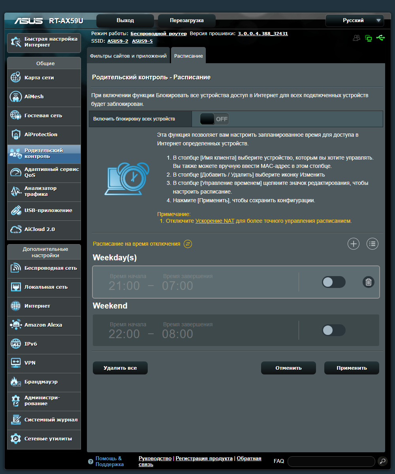
Task: Open Карта сети menu item
Action: (x=44, y=77)
